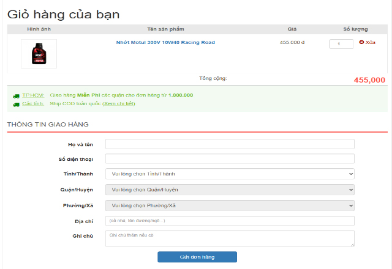Screen dimensions: 392x269
Task: Open the Quận/Huyện dropdown
Action: (230, 190)
